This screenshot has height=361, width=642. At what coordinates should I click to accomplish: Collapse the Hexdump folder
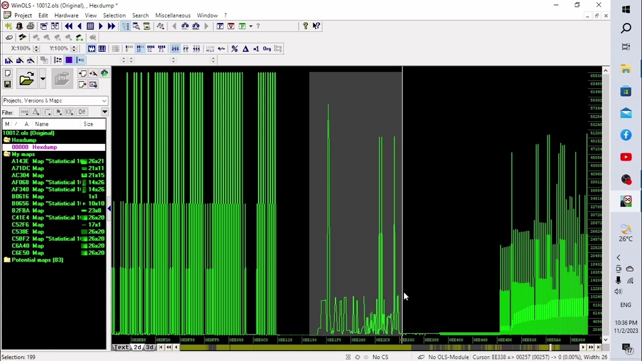7,140
